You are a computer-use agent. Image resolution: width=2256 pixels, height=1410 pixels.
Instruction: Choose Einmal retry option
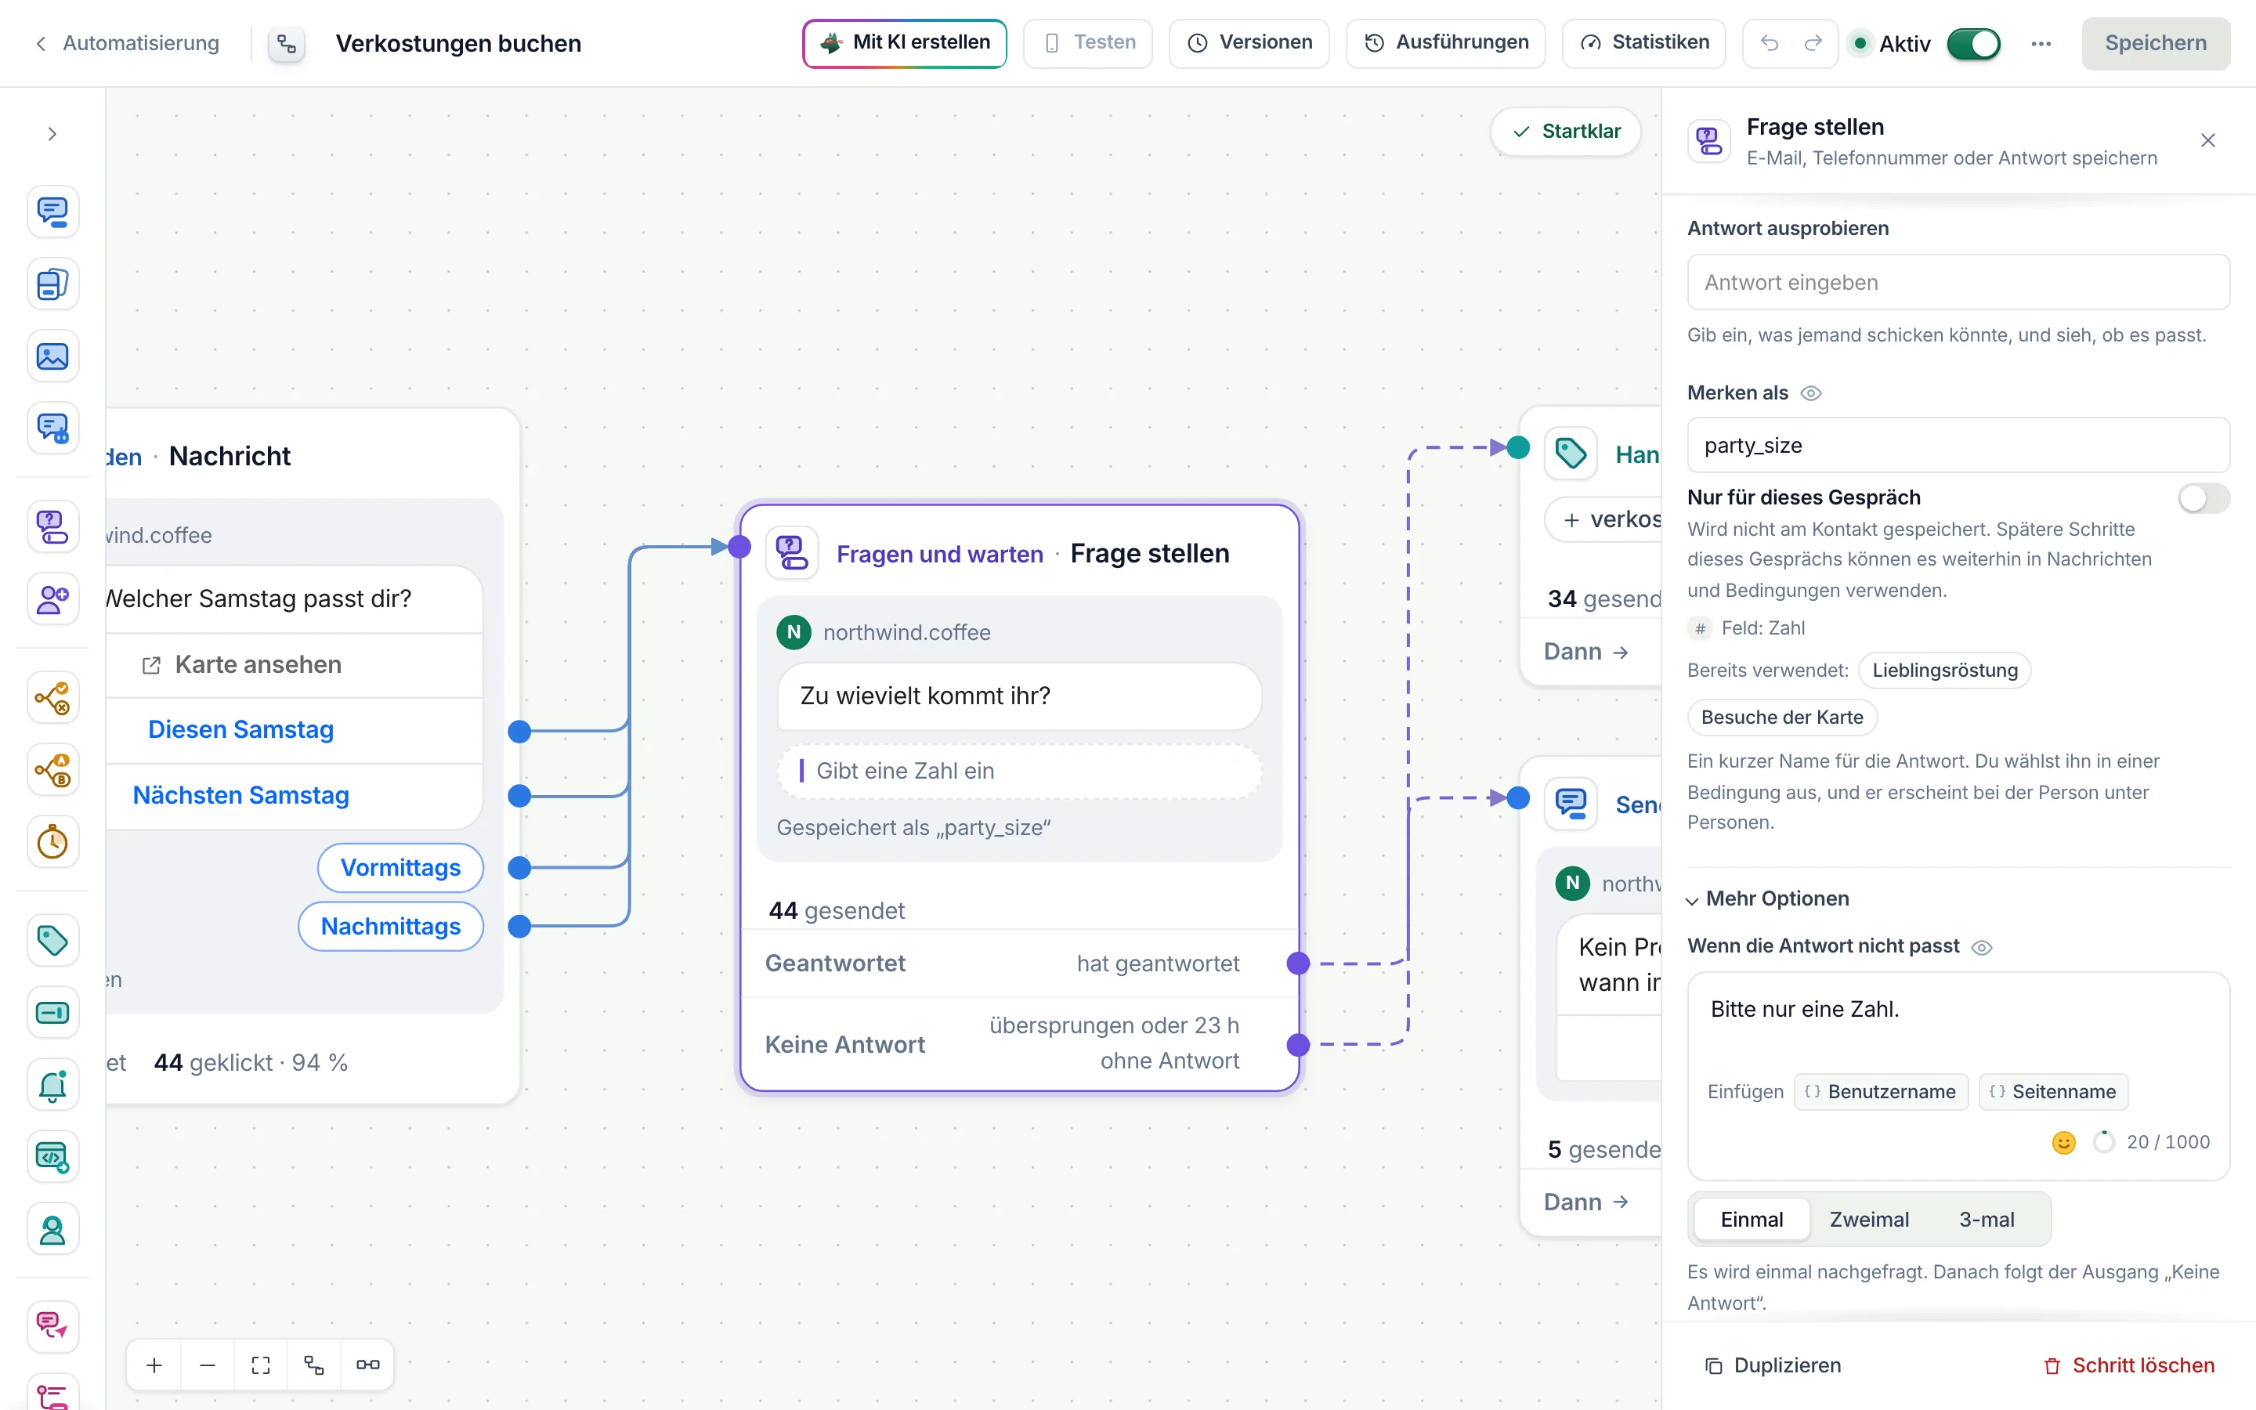coord(1752,1220)
